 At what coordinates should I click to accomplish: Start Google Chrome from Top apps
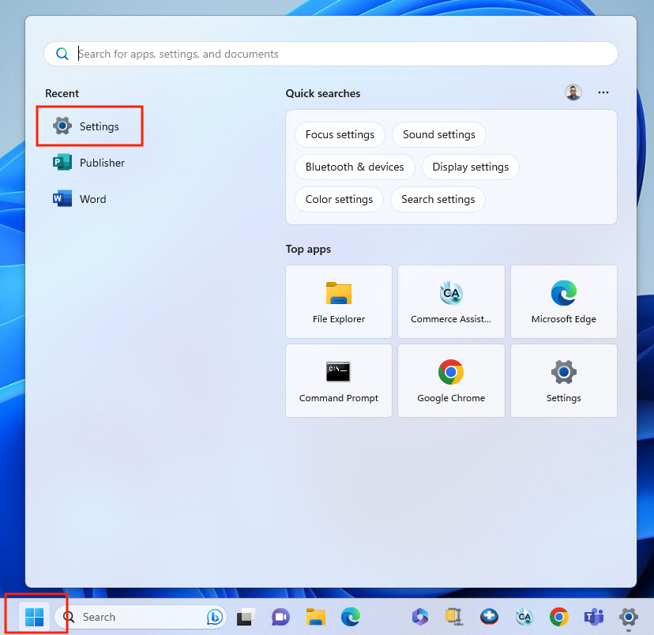(x=451, y=380)
